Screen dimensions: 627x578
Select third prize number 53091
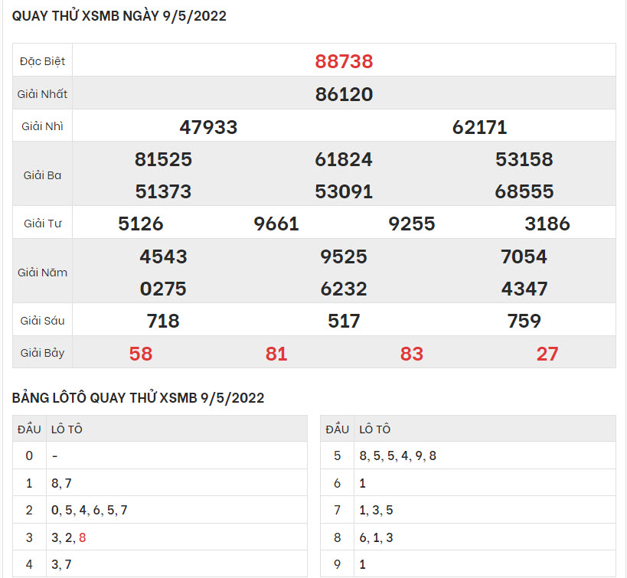click(x=344, y=191)
